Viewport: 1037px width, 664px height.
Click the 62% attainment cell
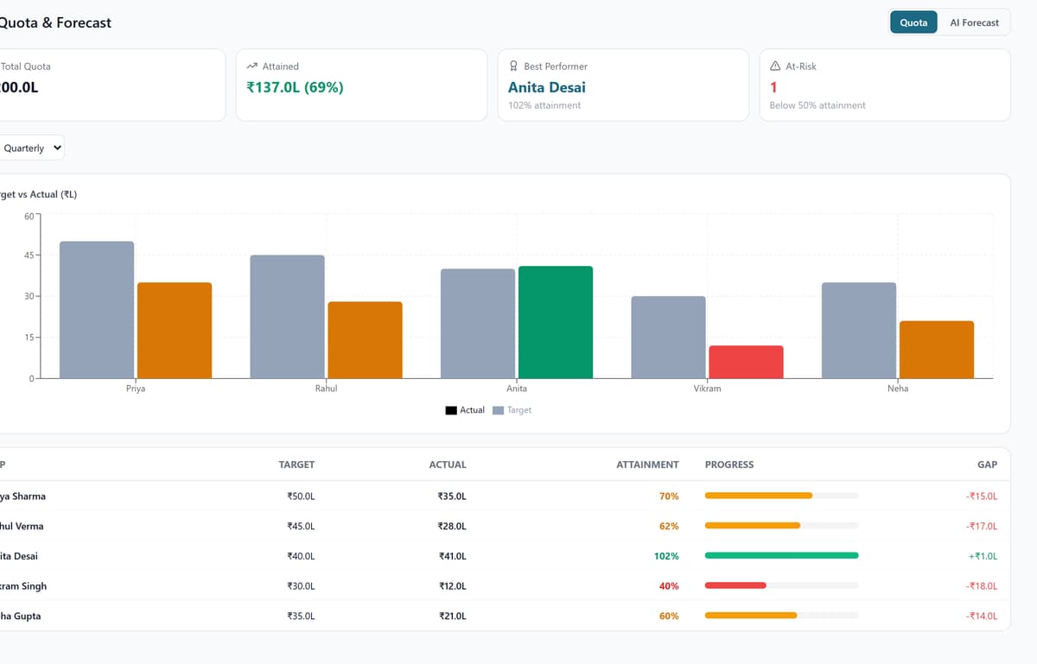click(x=669, y=526)
